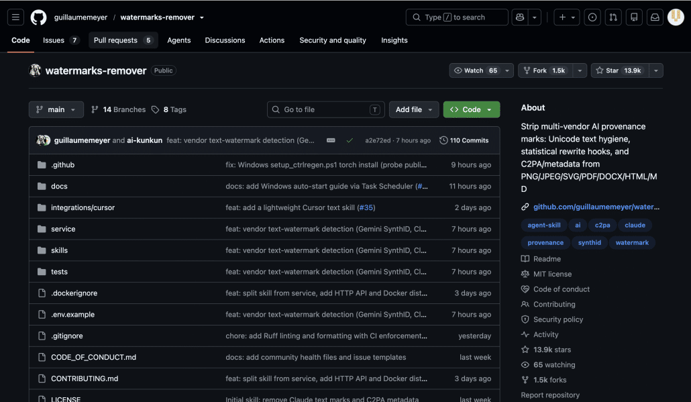
Task: Click the #35 pull request link
Action: pyautogui.click(x=366, y=207)
